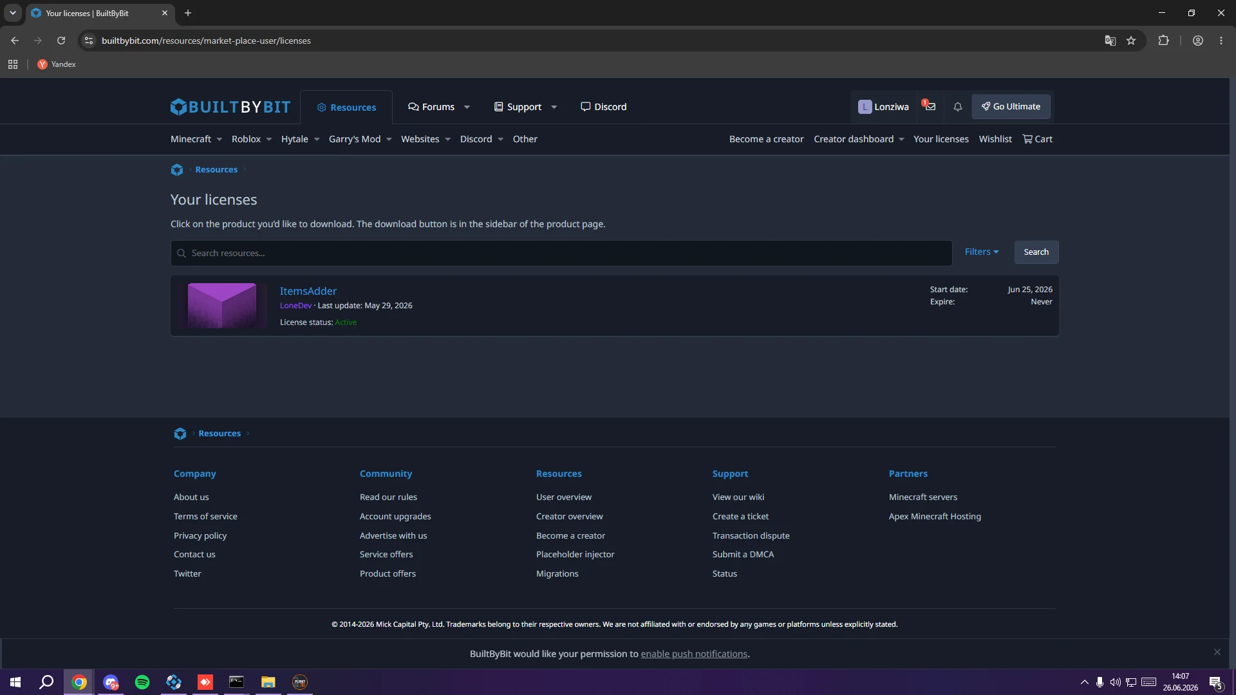
Task: Open Windows Start menu
Action: click(x=15, y=682)
